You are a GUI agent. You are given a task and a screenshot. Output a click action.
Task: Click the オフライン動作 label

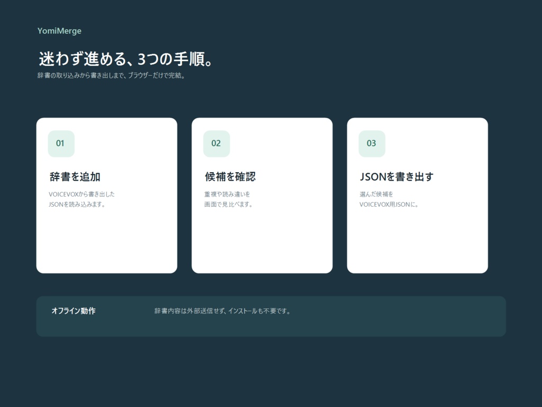point(73,311)
